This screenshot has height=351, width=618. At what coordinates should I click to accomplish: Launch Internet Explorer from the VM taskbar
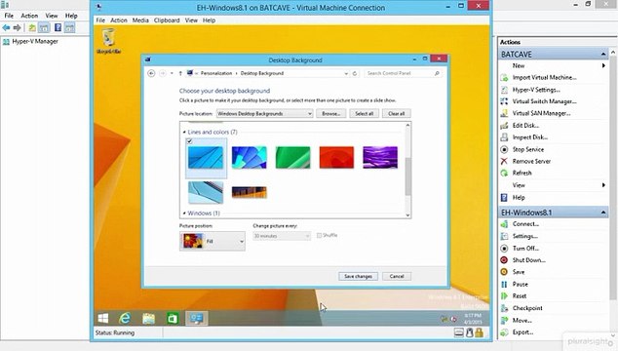pyautogui.click(x=126, y=318)
